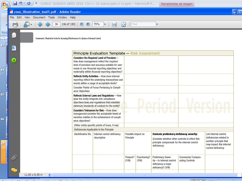242x181 pixels.
Task: Open the zoom level dropdown arrow
Action: 105,24
